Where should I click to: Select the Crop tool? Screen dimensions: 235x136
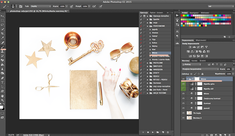coord(3,33)
